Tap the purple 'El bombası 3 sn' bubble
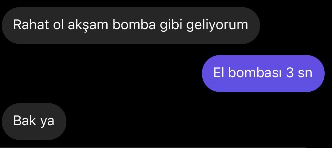 click(263, 73)
